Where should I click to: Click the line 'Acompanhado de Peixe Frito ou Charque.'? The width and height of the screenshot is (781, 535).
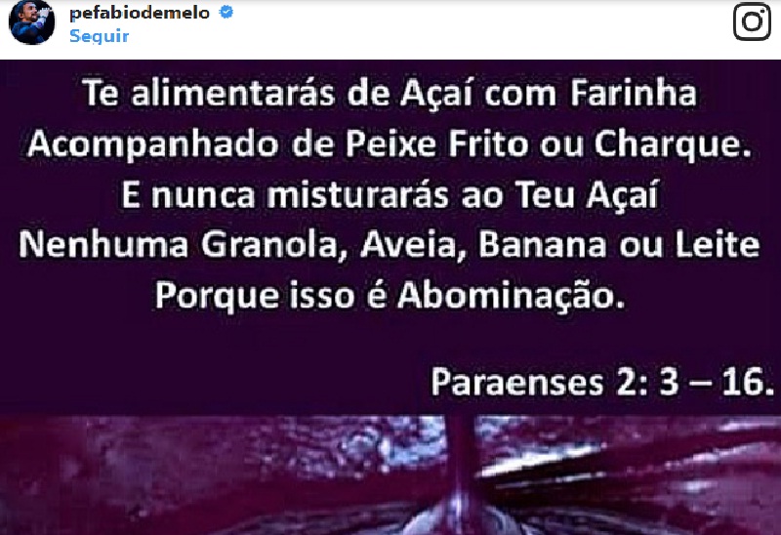click(x=390, y=144)
